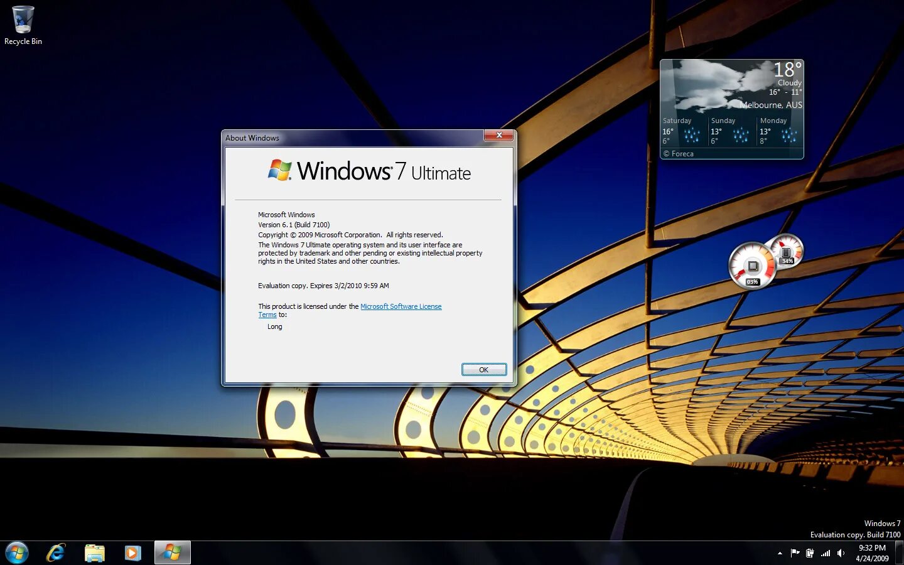Click the licensee name Long
The image size is (904, 565).
click(x=275, y=326)
